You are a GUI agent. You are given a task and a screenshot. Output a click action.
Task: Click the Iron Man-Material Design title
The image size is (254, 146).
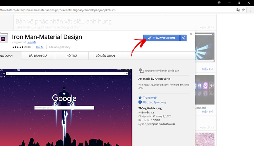47,37
